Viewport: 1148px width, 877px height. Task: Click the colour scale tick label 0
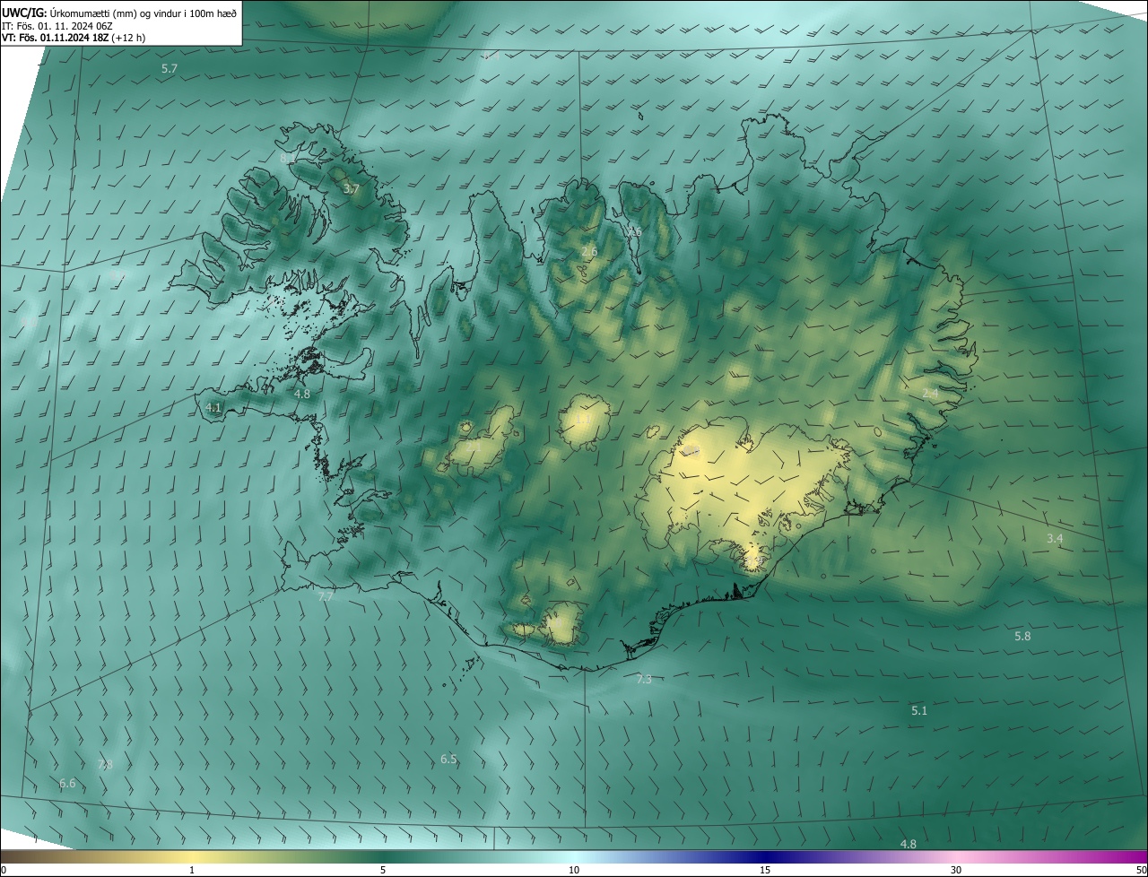coord(4,871)
